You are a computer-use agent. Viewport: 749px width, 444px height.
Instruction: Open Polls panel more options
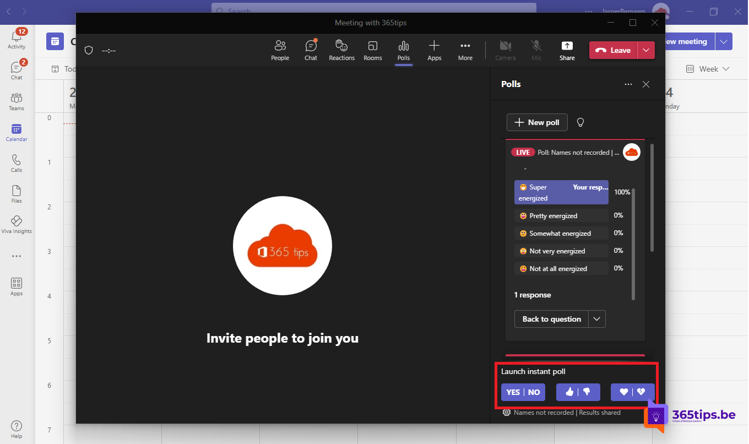click(x=628, y=84)
